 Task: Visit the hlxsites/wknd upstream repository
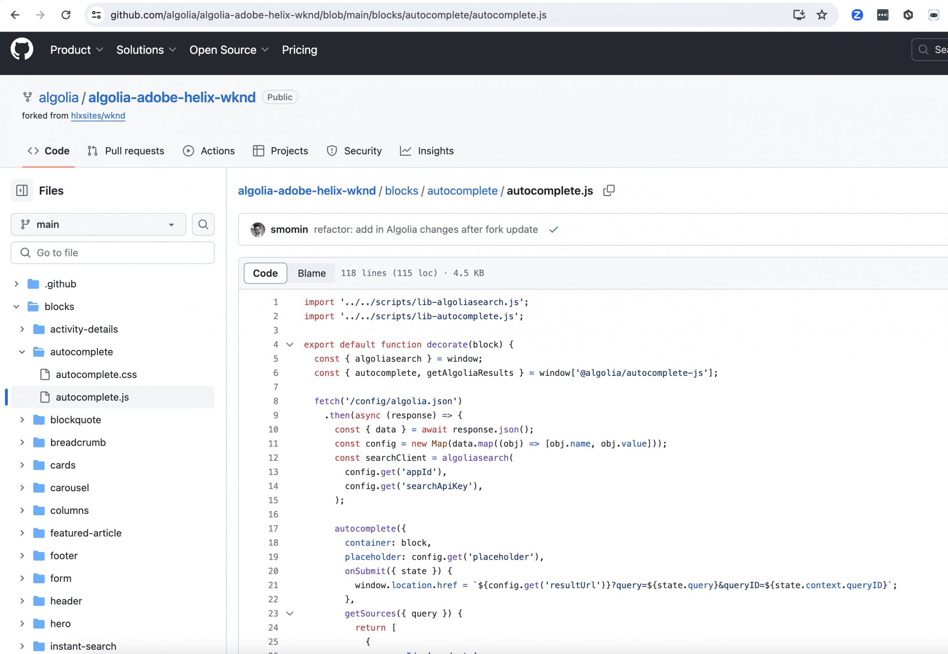(x=98, y=116)
